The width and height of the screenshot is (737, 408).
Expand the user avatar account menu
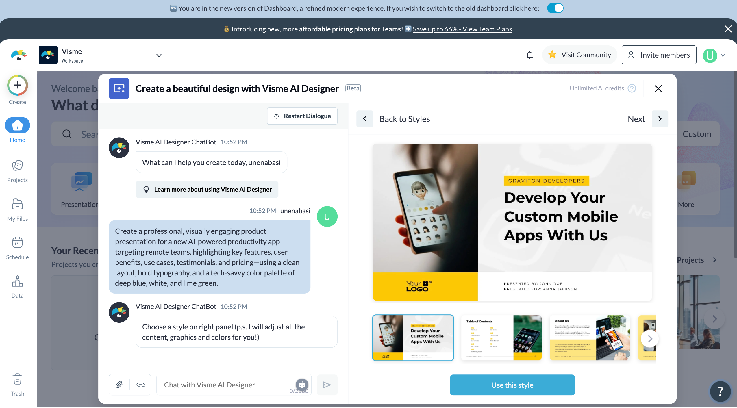click(723, 55)
